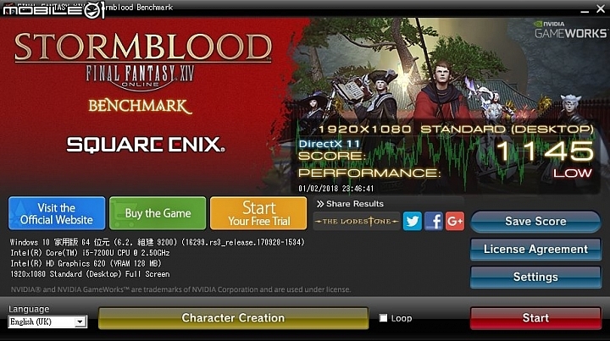Screen dimensions: 610x341
Task: Open the License Agreement
Action: tap(535, 250)
